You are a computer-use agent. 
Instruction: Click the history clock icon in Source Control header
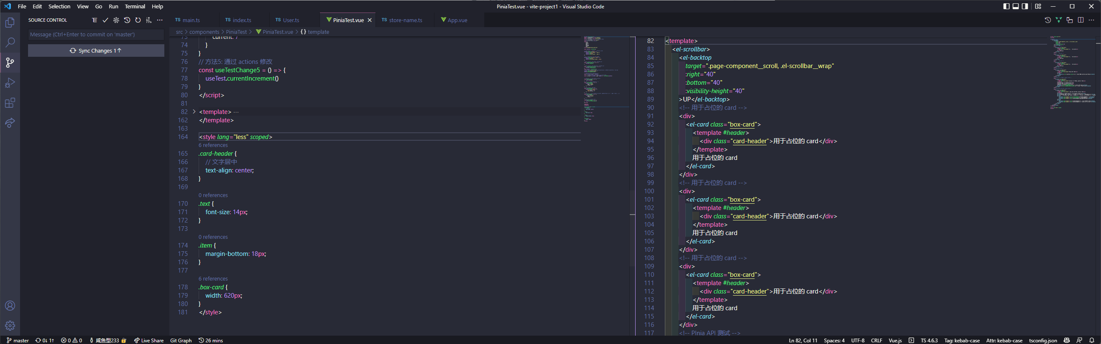point(127,20)
